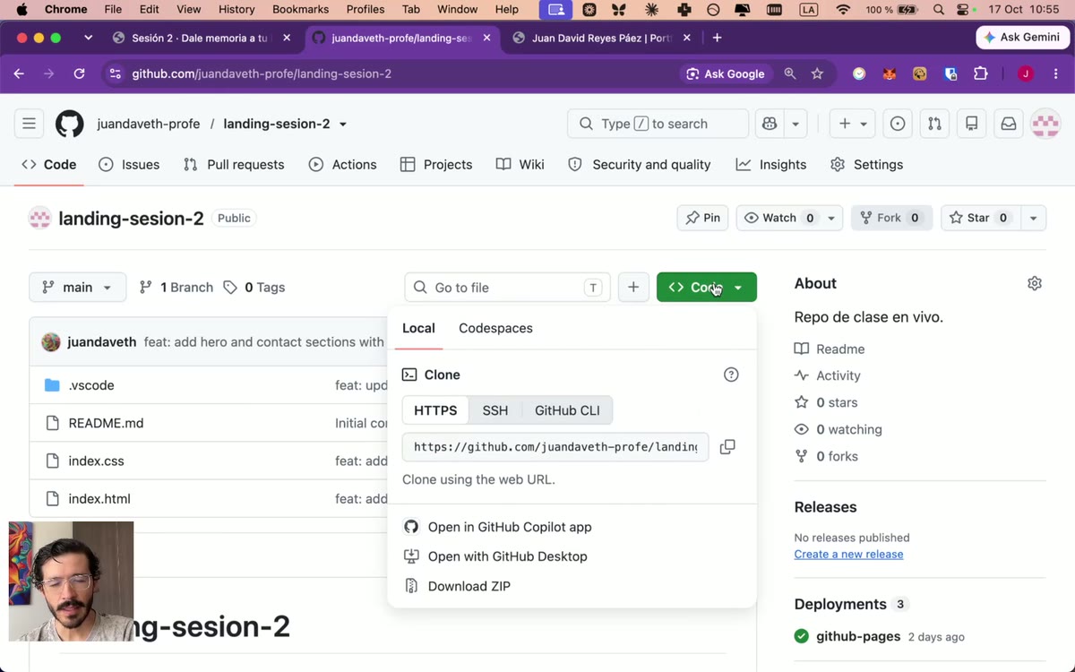Go to GitHub home via Octocat logo
The width and height of the screenshot is (1075, 672).
(70, 124)
